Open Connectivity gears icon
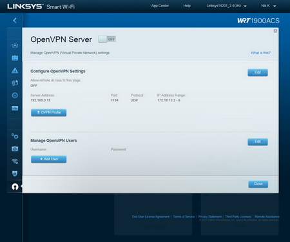Viewport: 290px width, 242px height. coord(15,136)
